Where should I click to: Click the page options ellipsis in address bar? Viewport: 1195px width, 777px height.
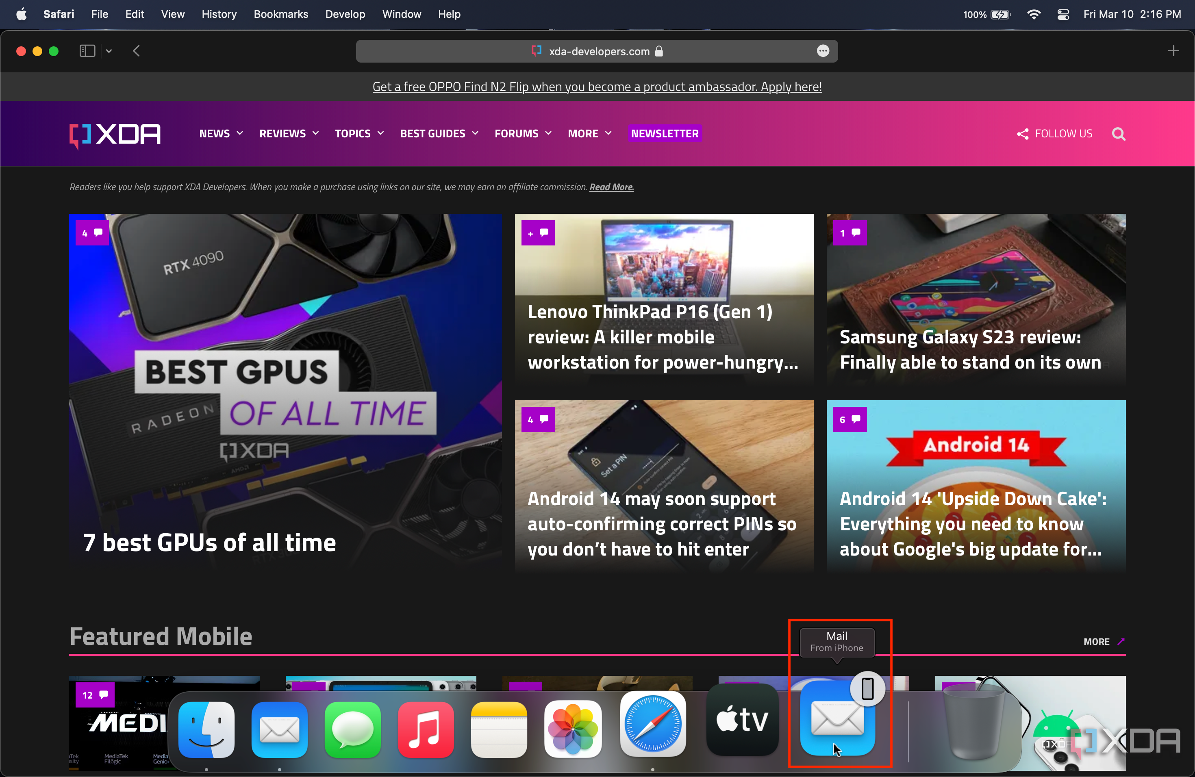point(823,51)
